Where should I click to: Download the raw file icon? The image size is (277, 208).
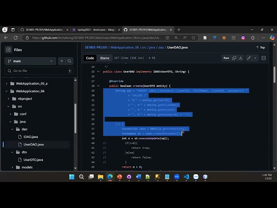click(241, 58)
